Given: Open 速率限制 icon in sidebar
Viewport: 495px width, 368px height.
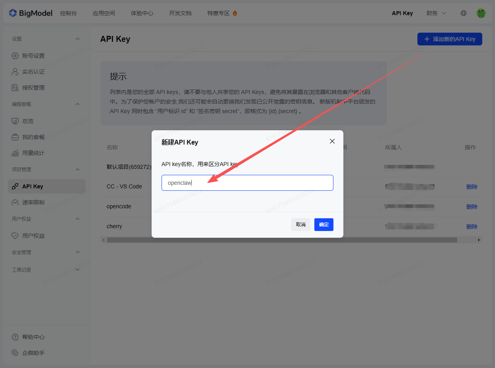Looking at the screenshot, I should 15,202.
